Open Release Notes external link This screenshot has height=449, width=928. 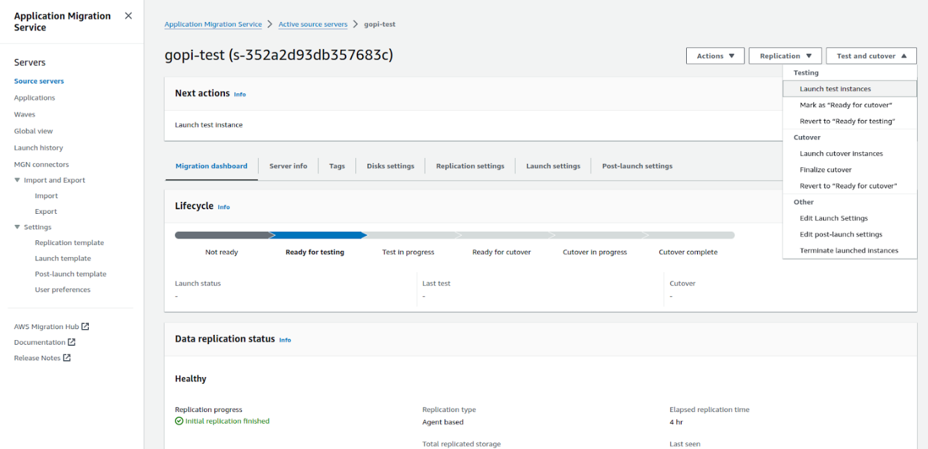coord(42,358)
